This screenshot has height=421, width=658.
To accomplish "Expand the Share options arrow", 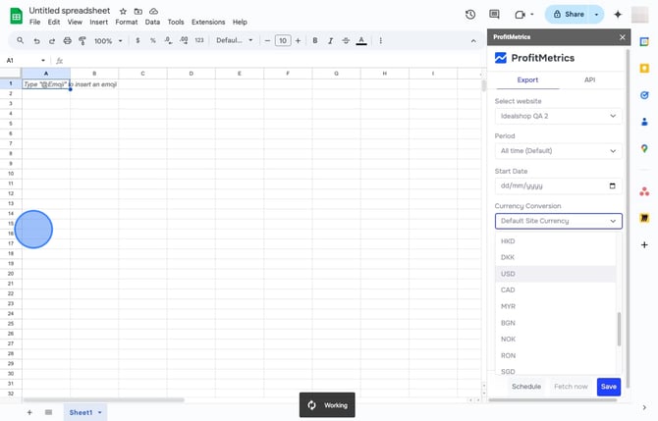I will pos(596,15).
